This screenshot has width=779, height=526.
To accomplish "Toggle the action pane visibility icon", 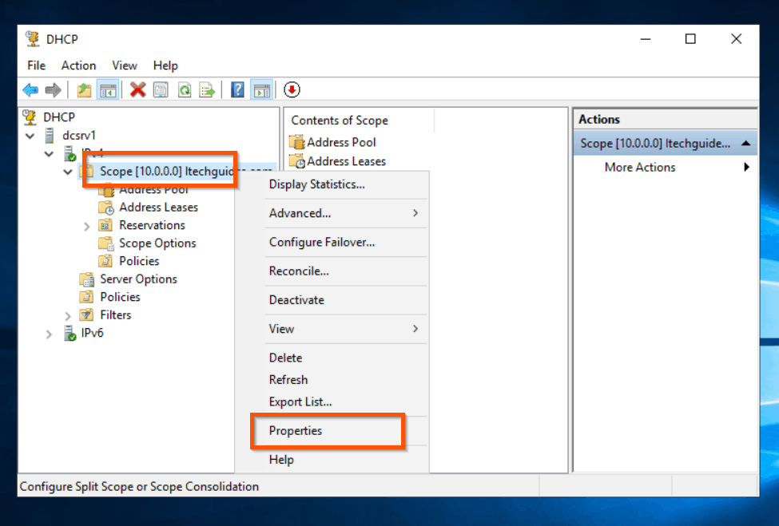I will (262, 89).
